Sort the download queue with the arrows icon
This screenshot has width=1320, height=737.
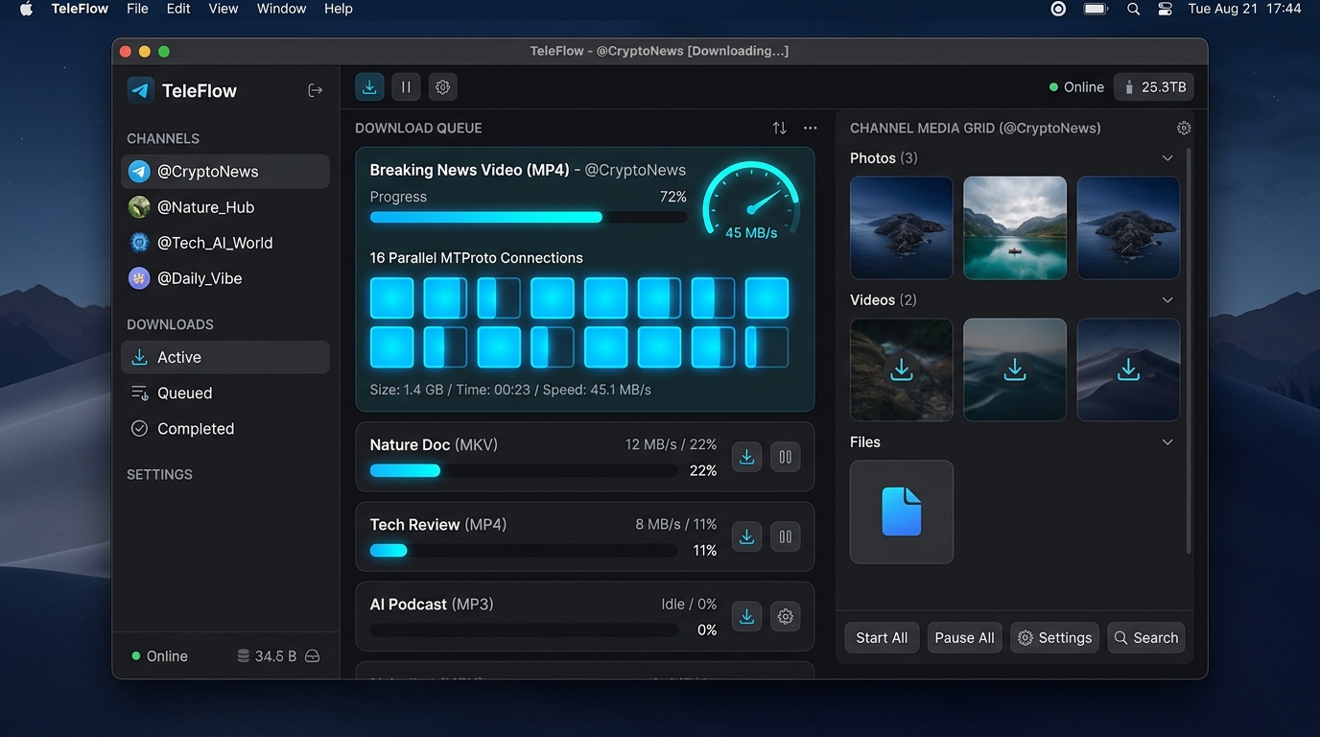point(779,128)
